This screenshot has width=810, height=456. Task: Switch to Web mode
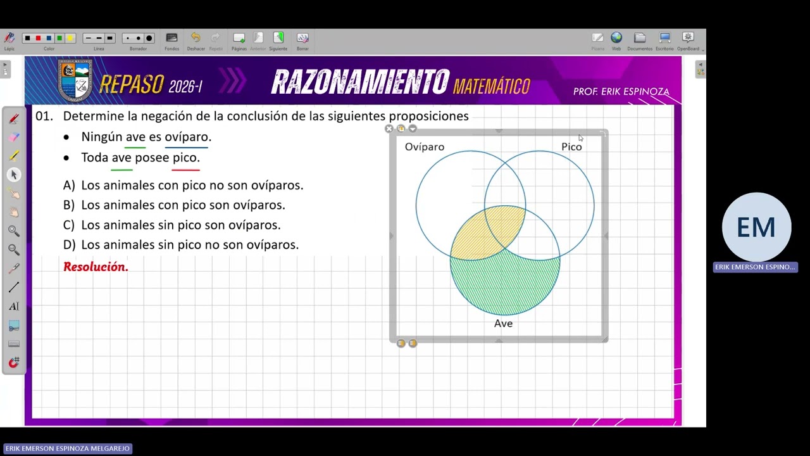point(616,41)
